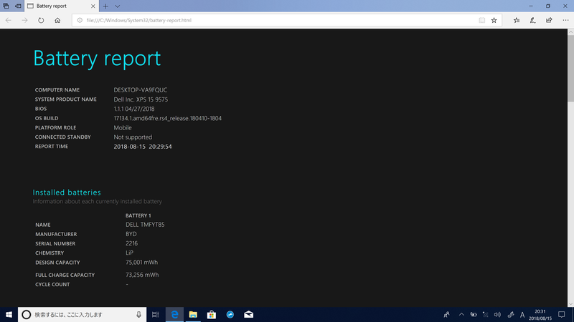Viewport: 574px width, 322px height.
Task: Expand the tab preview chevron
Action: (118, 6)
